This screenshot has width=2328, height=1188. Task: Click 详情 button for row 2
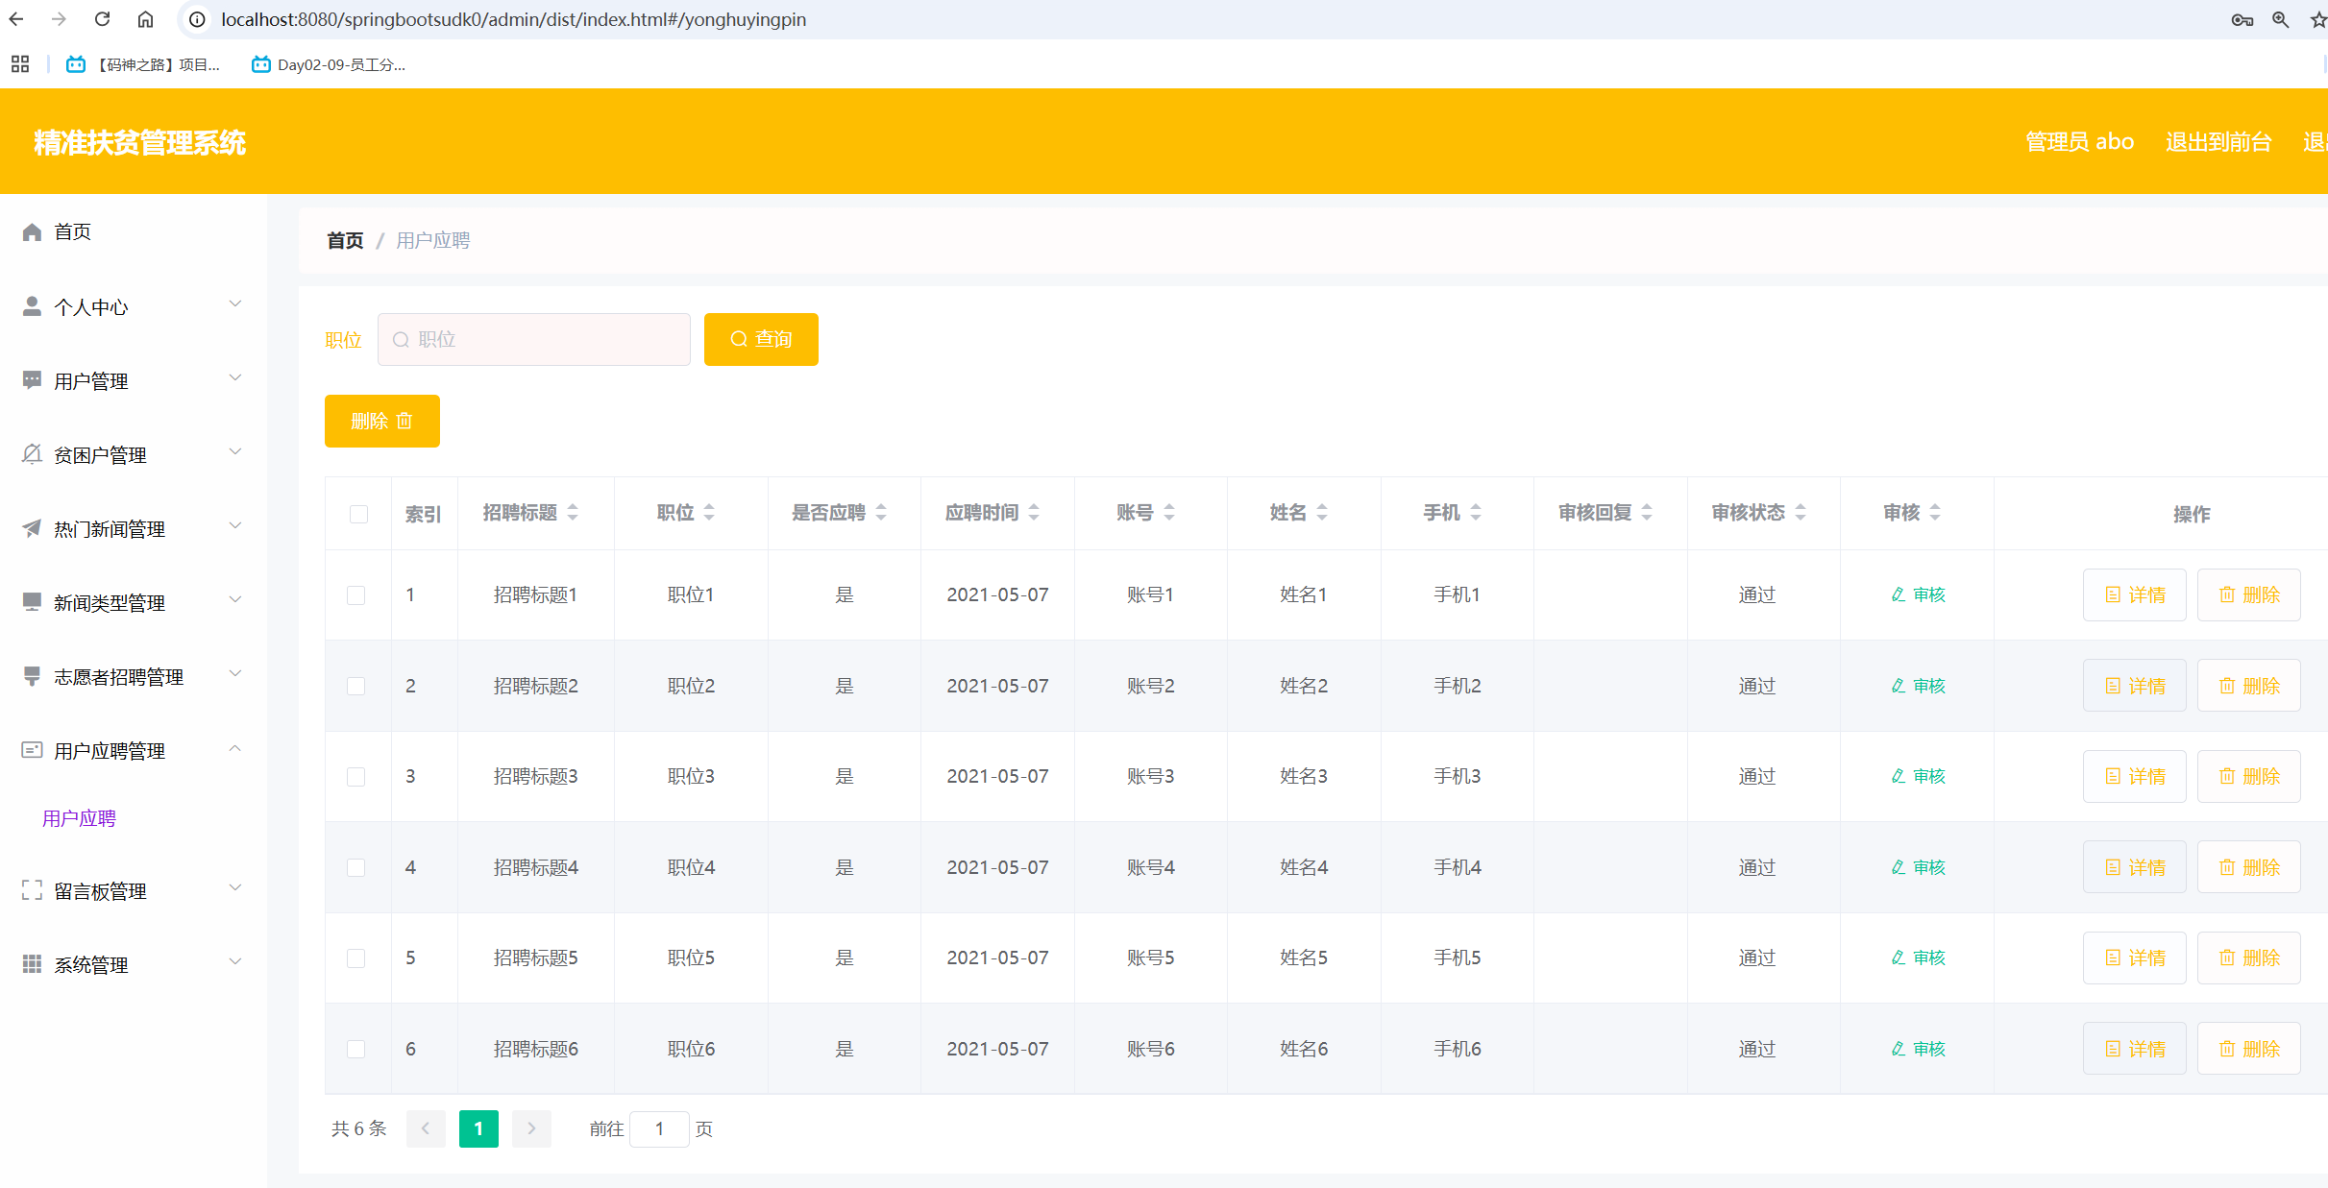[2134, 686]
